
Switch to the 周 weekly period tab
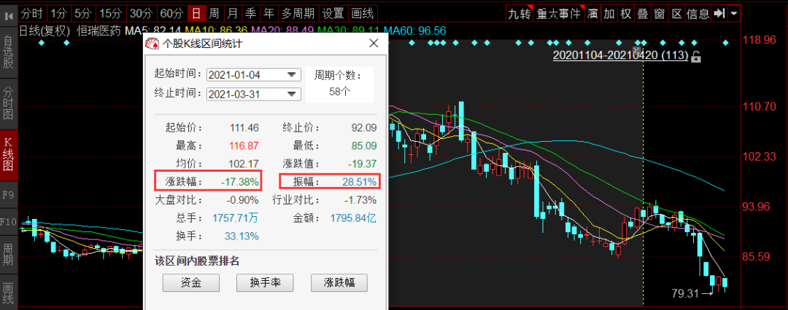pyautogui.click(x=214, y=13)
